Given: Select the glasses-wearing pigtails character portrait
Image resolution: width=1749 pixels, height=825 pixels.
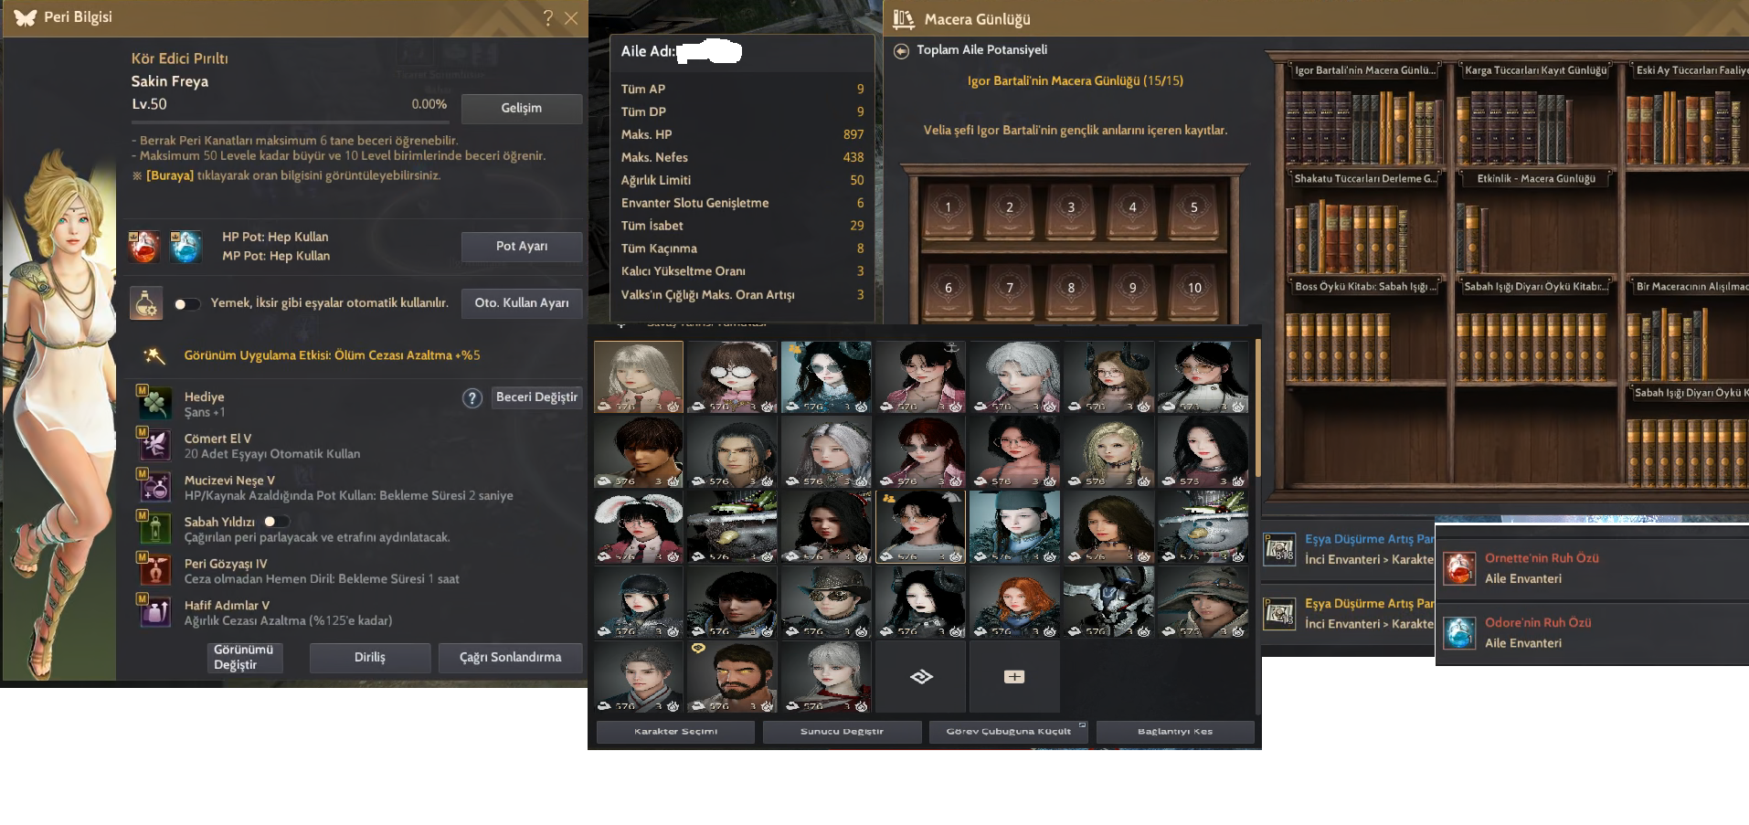Looking at the screenshot, I should click(x=732, y=377).
